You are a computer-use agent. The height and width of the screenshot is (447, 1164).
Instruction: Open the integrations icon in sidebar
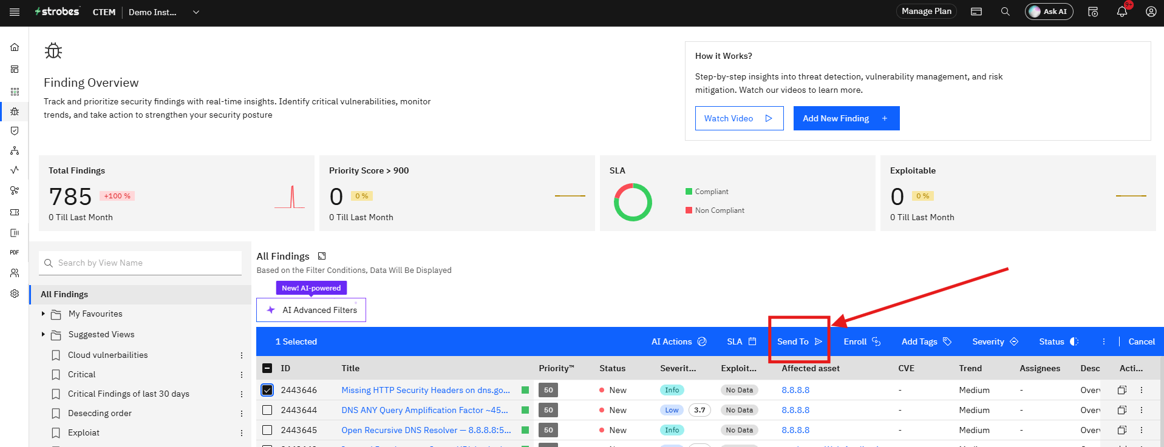[15, 190]
